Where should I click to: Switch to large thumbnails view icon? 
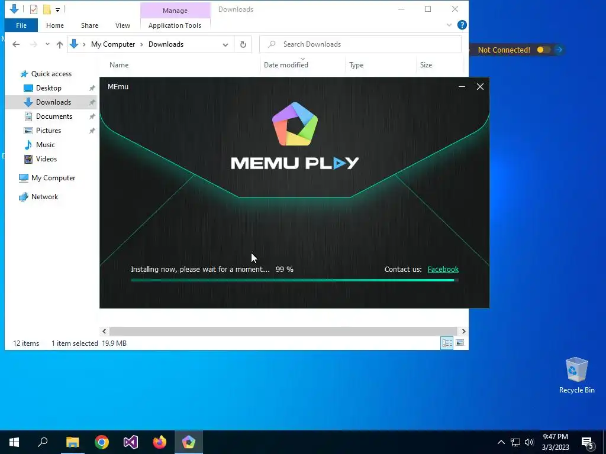(460, 343)
